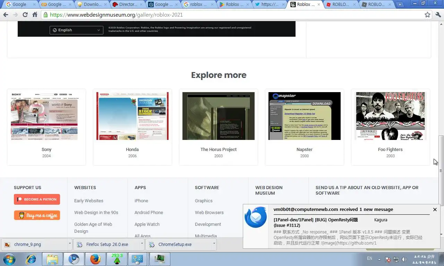Click the scrollbar down arrow
Image resolution: width=444 pixels, height=266 pixels.
pyautogui.click(x=441, y=234)
